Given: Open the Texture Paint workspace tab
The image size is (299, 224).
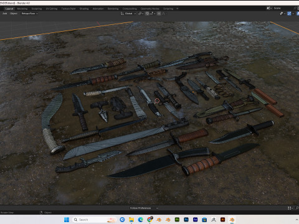Looking at the screenshot, I should coord(69,9).
